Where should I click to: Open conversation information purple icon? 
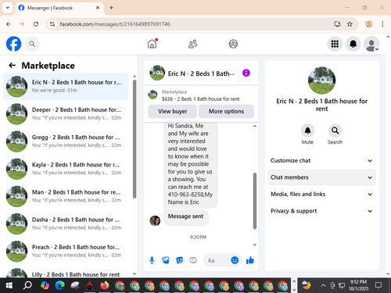point(246,73)
